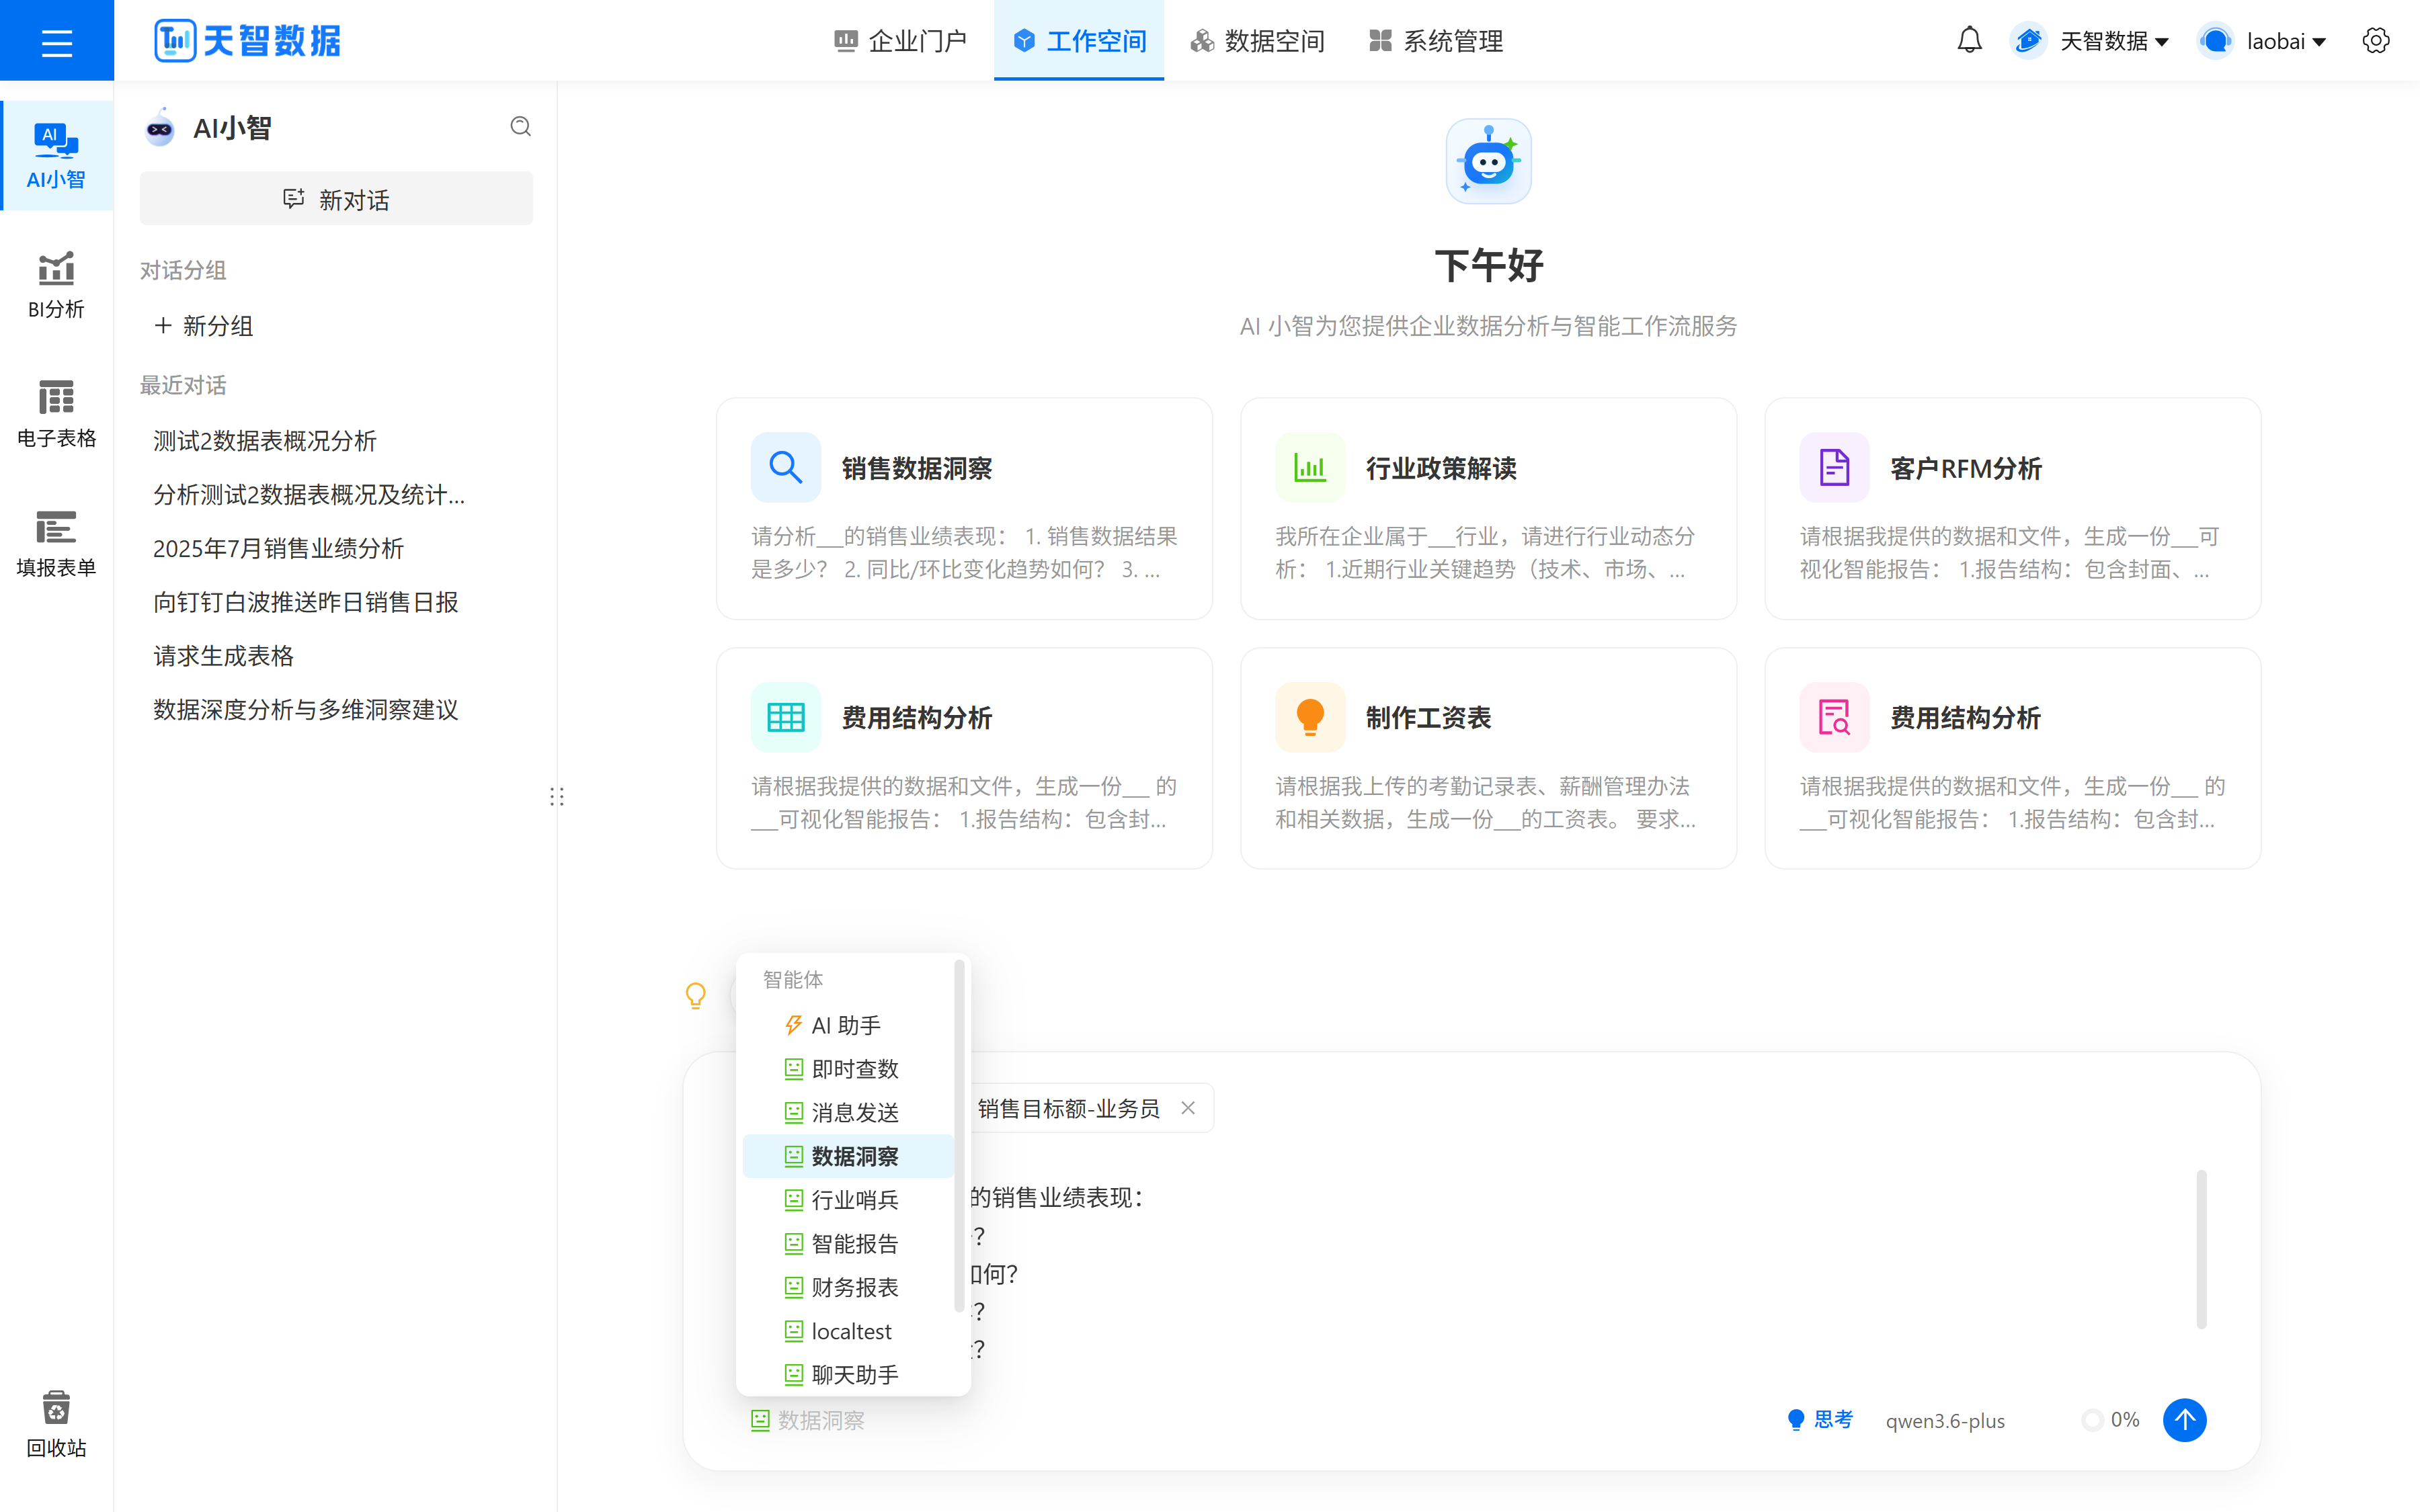Open the laobai user dropdown
The height and width of the screenshot is (1512, 2420).
coord(2263,41)
